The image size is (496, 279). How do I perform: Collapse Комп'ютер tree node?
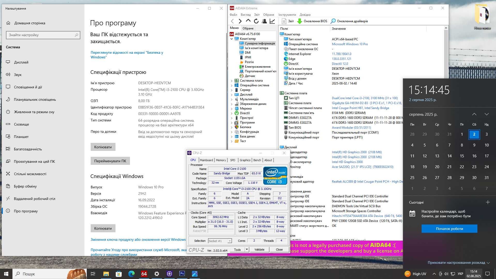[231, 39]
